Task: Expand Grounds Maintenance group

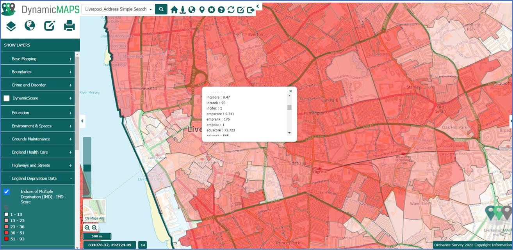Action: [70, 139]
